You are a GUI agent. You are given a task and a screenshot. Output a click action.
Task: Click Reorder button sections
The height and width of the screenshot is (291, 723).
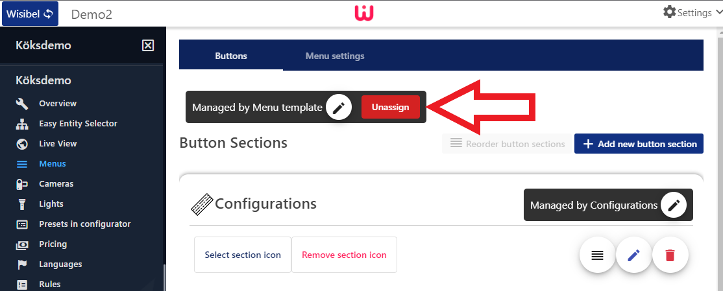[507, 144]
